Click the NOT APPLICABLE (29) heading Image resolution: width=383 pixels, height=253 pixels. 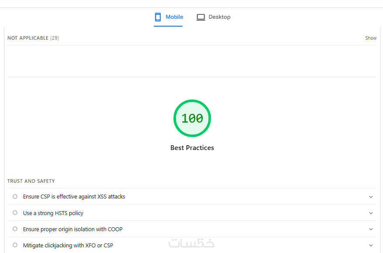(33, 38)
